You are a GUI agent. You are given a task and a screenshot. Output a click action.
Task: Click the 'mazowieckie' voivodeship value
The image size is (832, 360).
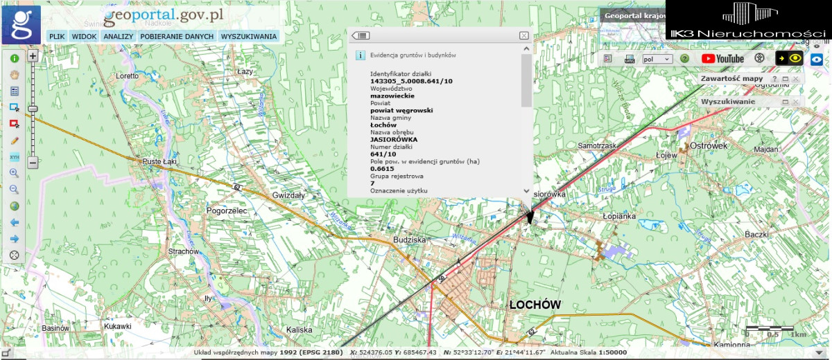coord(393,96)
